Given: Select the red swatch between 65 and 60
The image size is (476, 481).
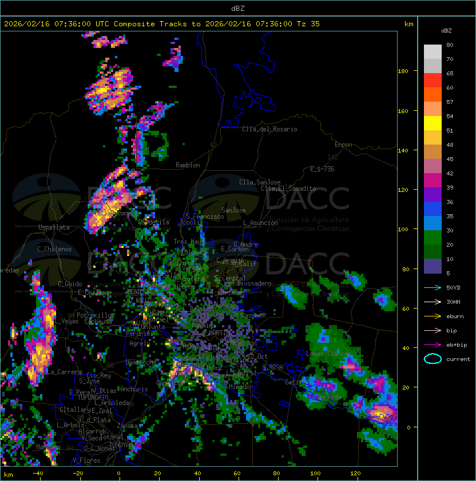Looking at the screenshot, I should pyautogui.click(x=433, y=81).
